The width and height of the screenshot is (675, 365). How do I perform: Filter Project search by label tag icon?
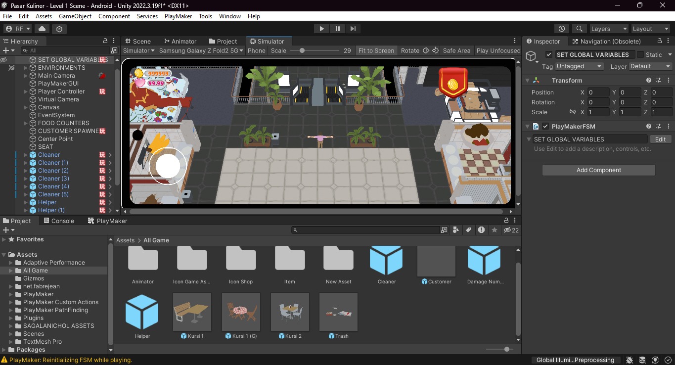tap(468, 230)
